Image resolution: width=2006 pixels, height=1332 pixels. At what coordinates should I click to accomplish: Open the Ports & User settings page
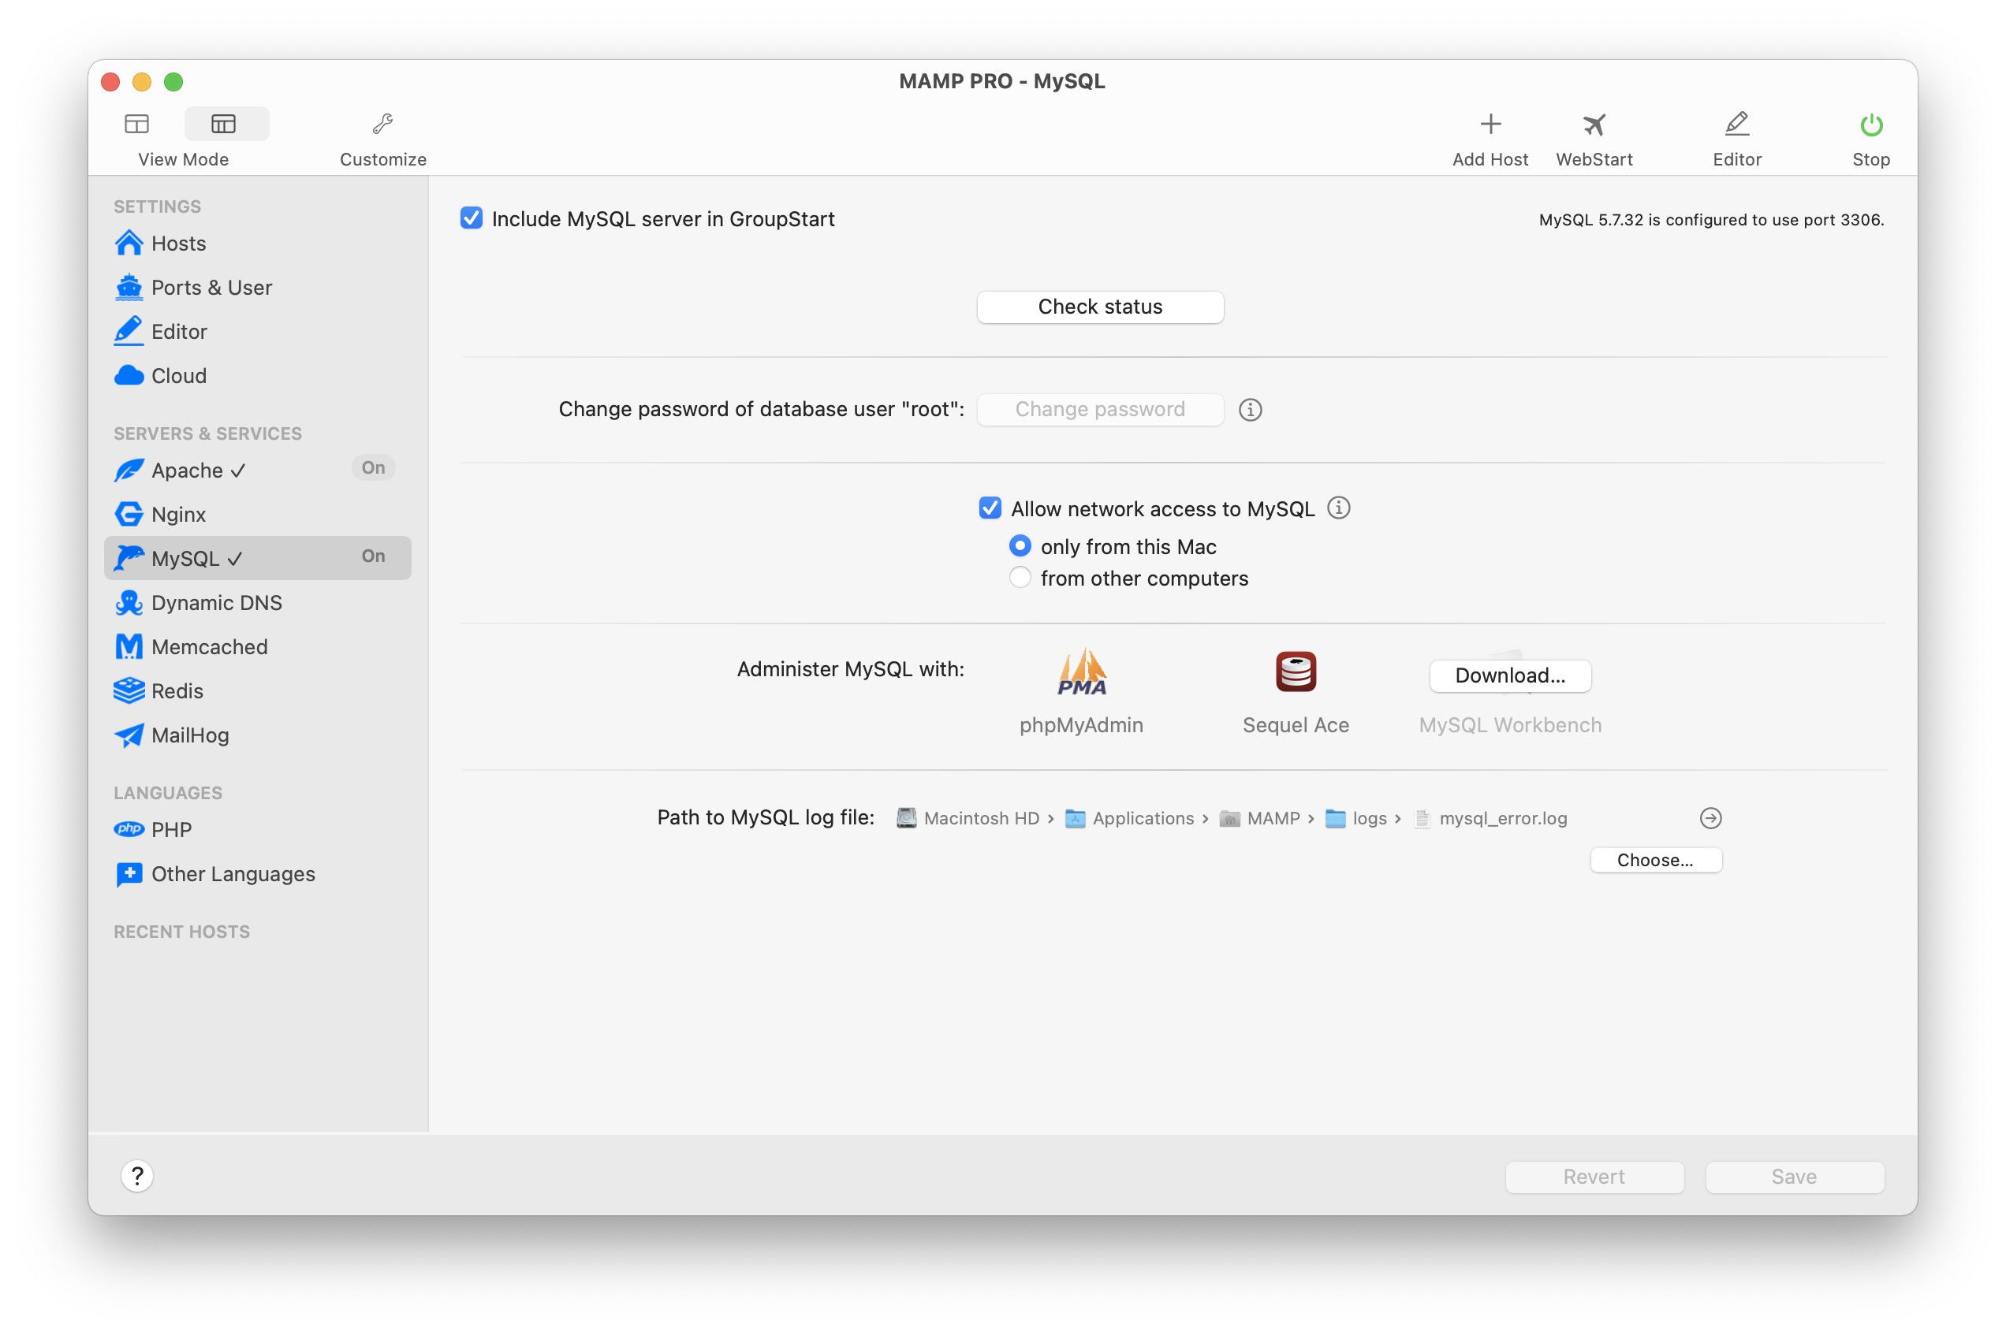(x=211, y=287)
